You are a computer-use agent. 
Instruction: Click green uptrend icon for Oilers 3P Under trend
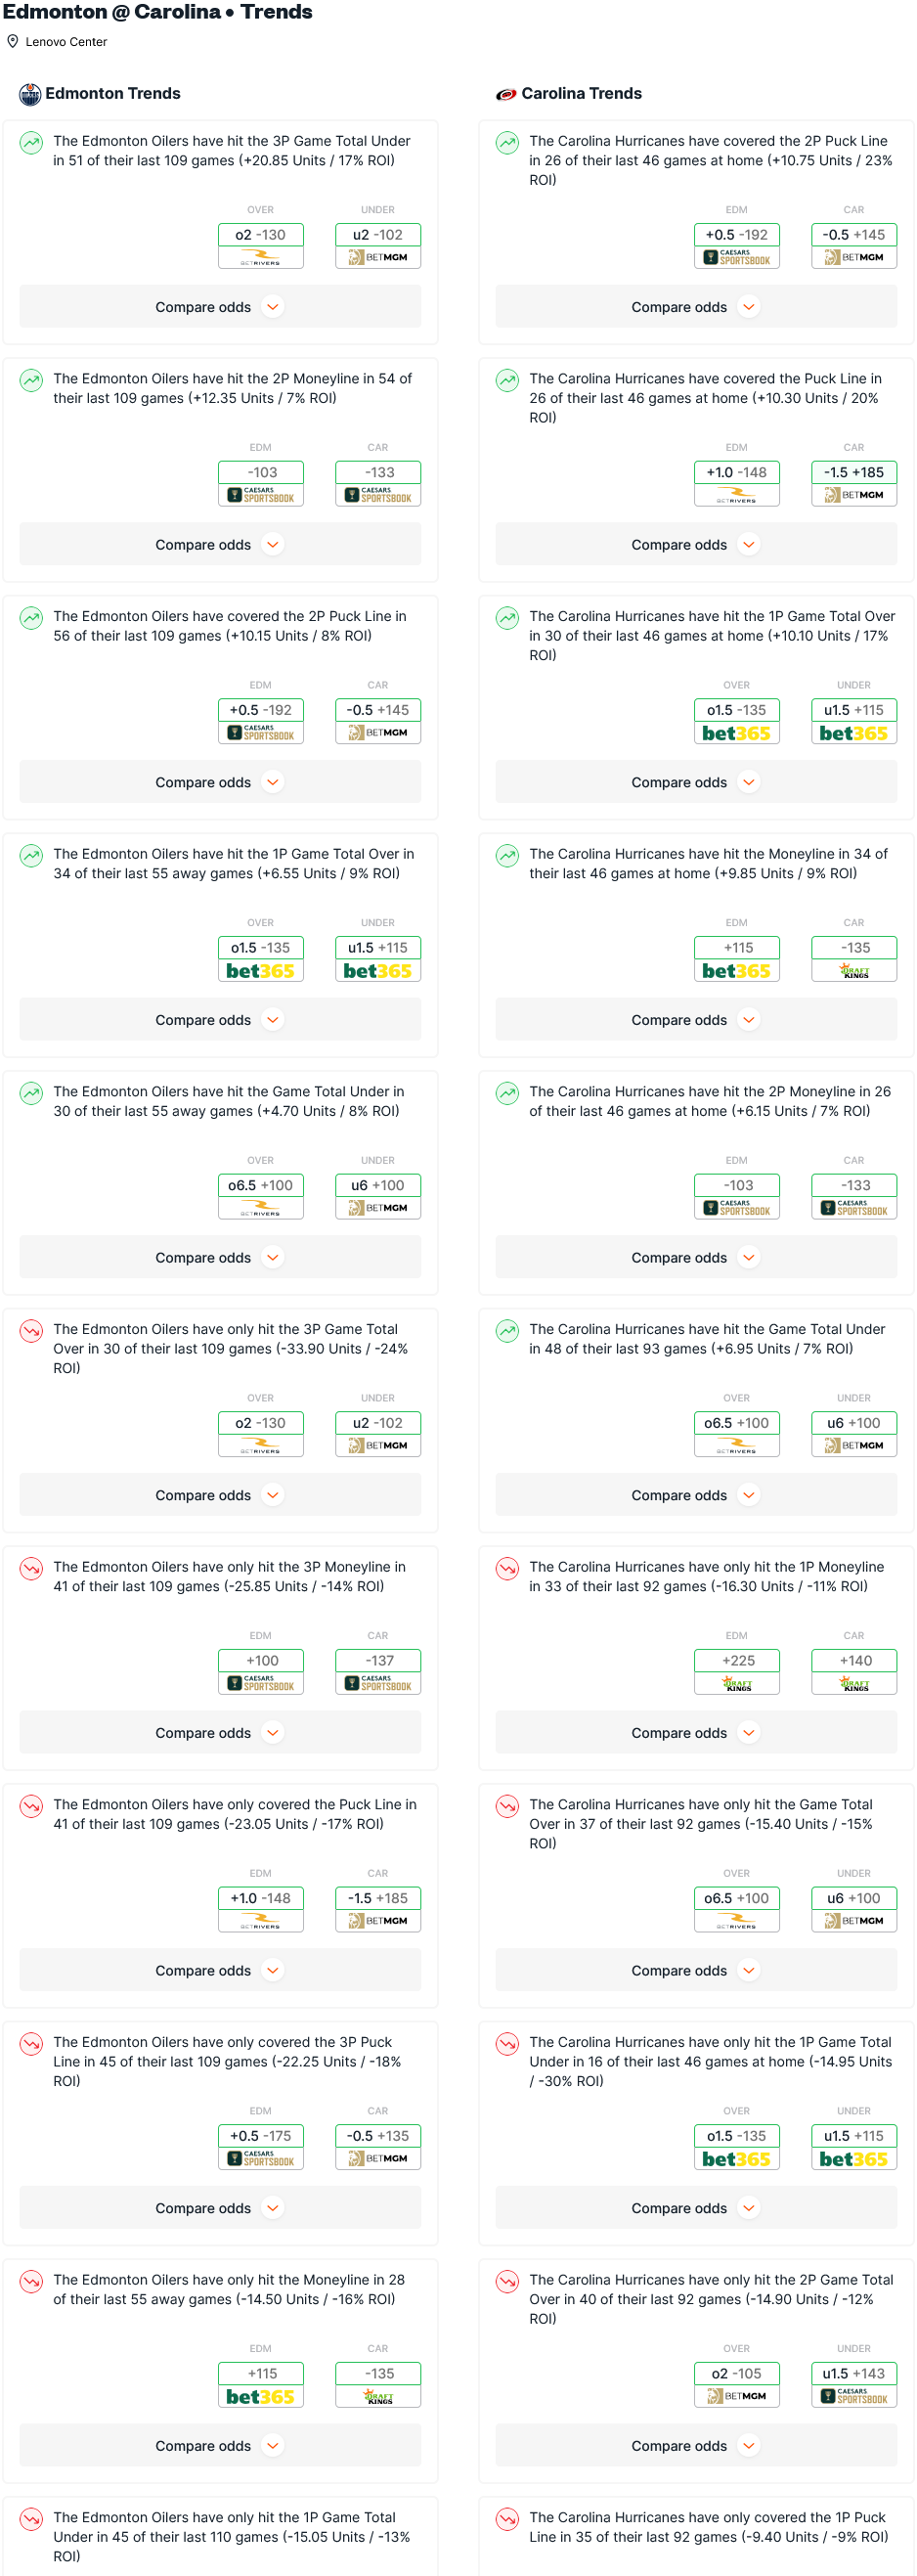pyautogui.click(x=32, y=143)
